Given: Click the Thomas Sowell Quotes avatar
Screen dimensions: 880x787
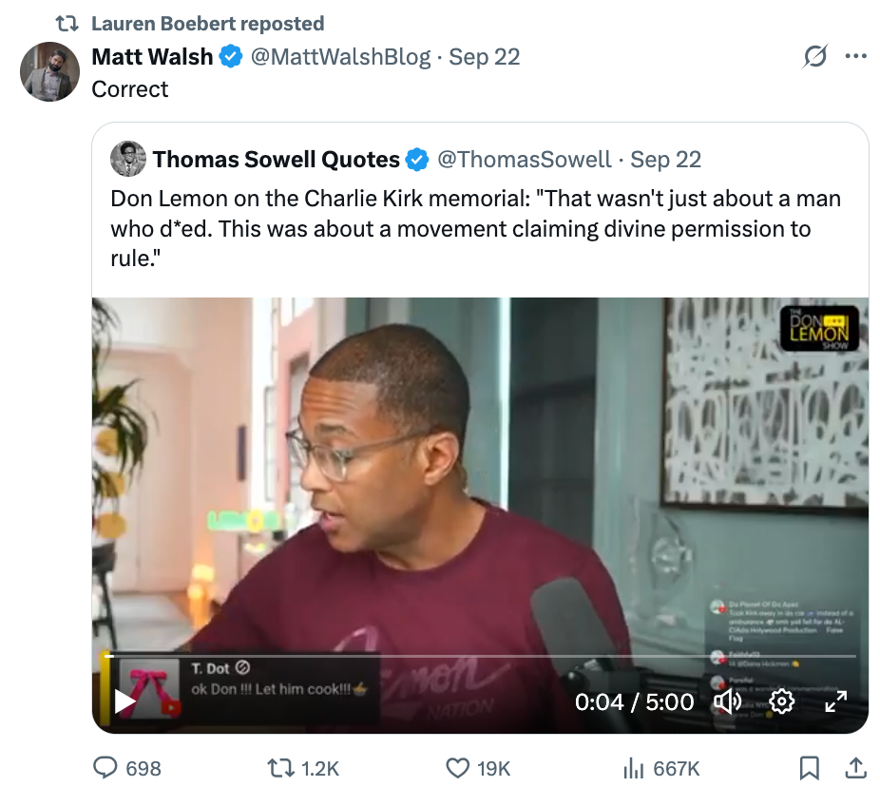Looking at the screenshot, I should 128,159.
